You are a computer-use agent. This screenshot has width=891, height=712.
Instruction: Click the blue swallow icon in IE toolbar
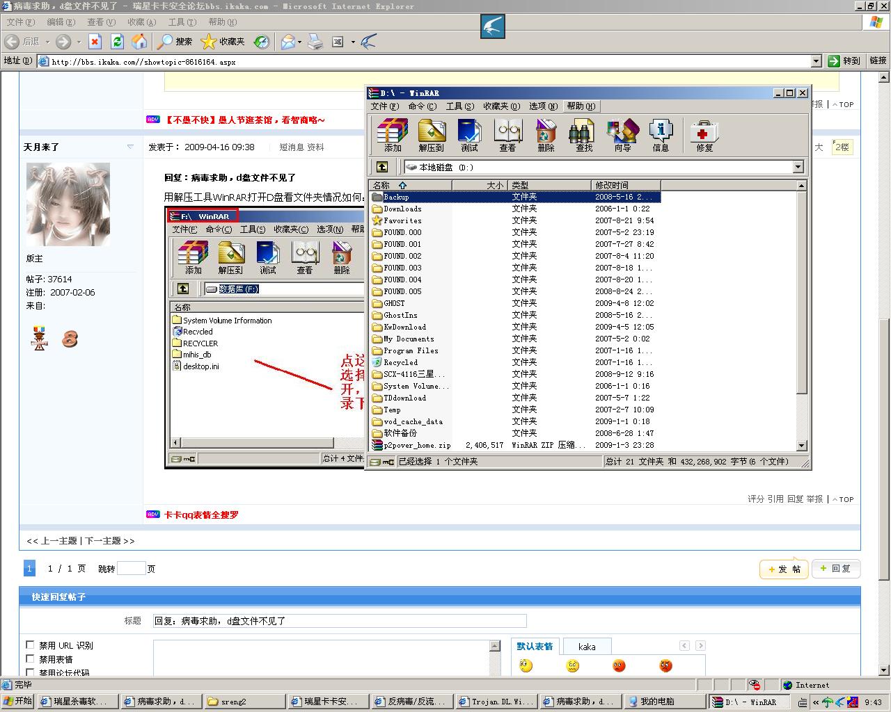[x=369, y=42]
